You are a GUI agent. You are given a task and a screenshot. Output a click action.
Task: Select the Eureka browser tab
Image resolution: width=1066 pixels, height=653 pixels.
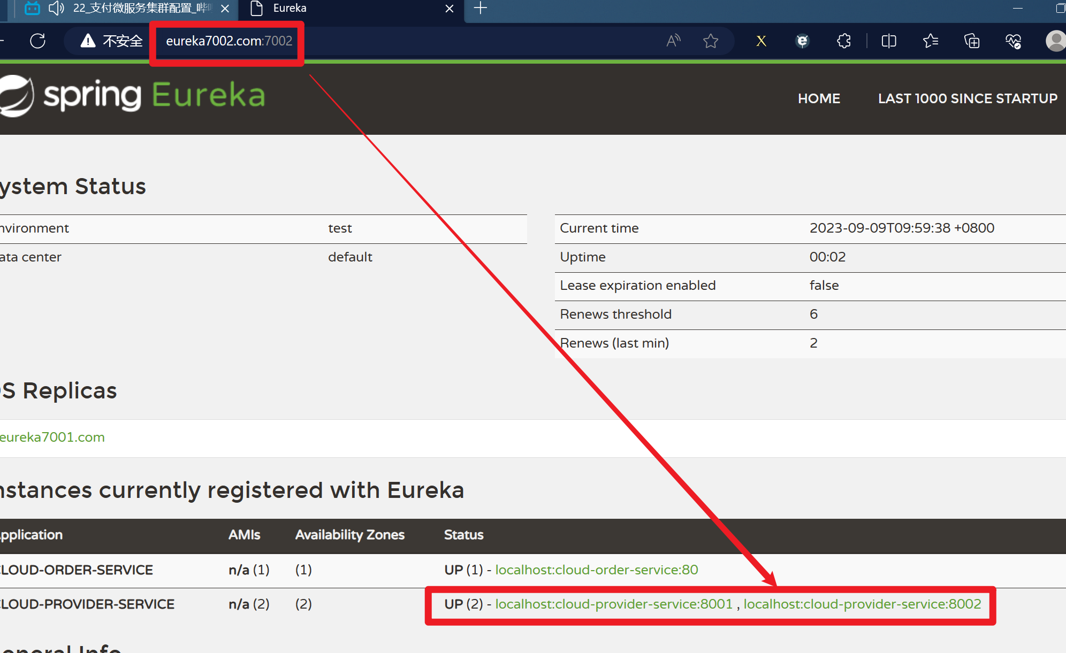(352, 8)
